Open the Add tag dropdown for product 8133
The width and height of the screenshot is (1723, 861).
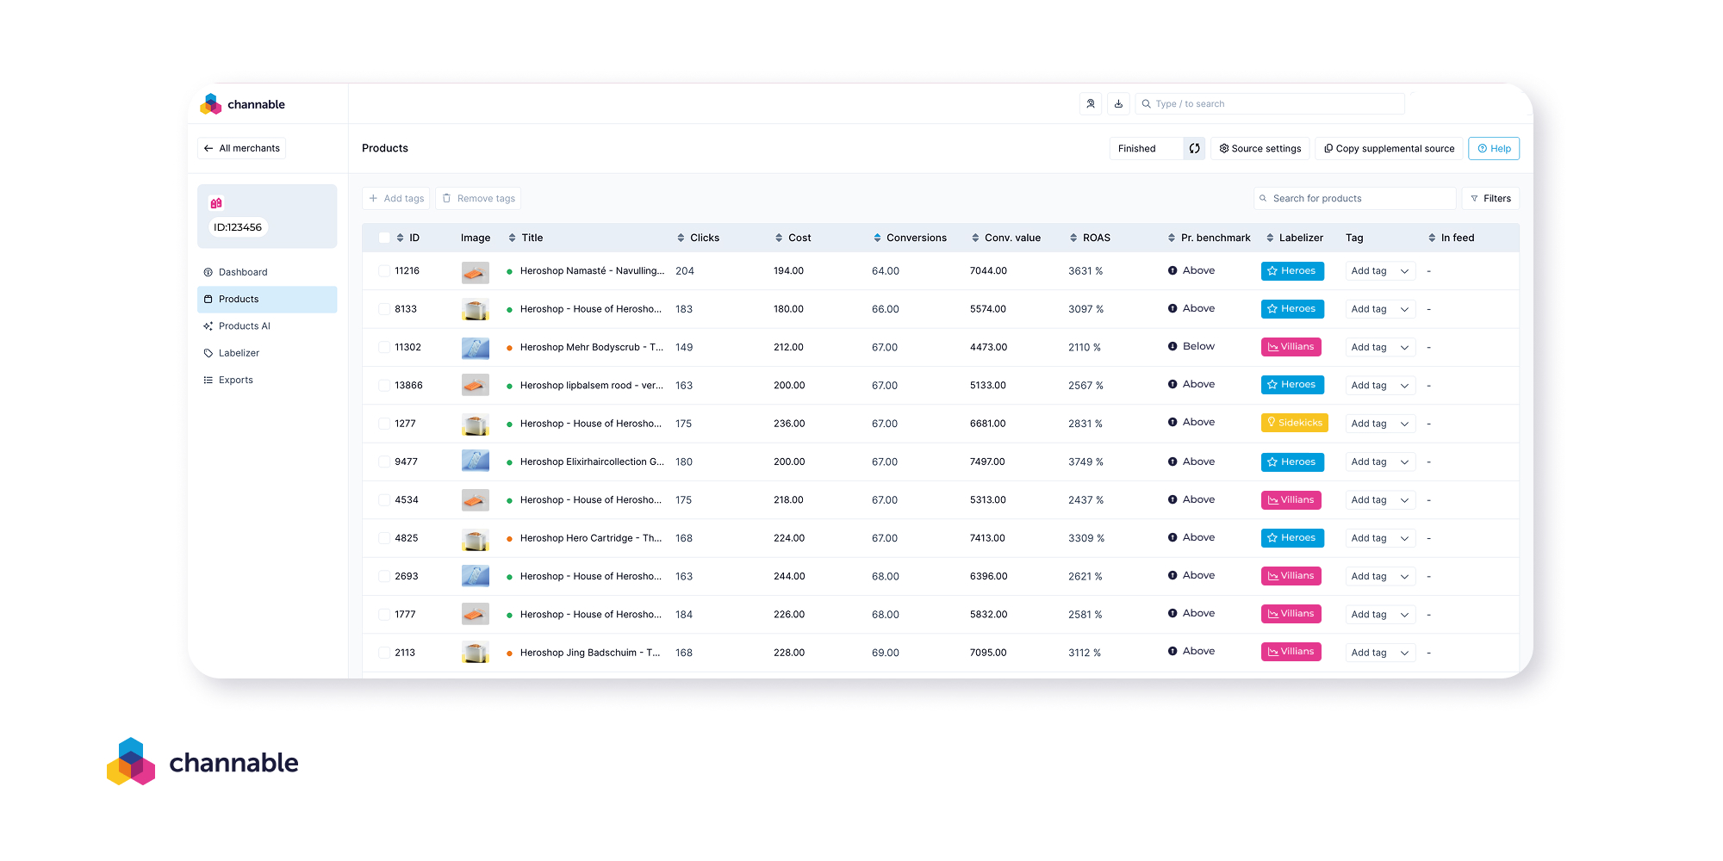(1380, 309)
